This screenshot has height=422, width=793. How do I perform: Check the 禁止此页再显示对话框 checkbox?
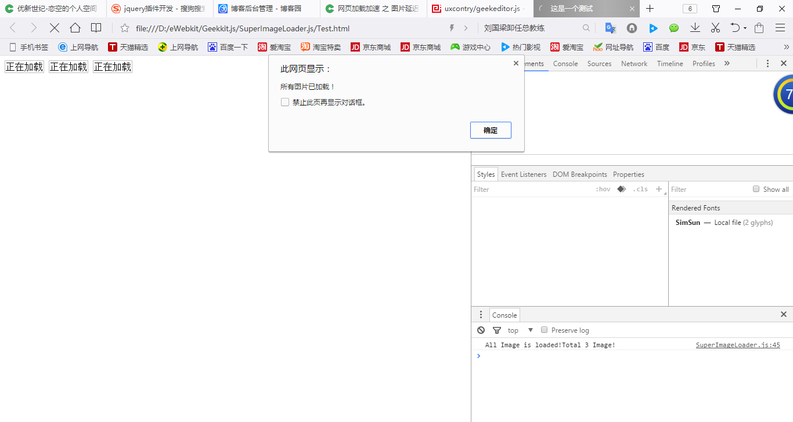coord(285,102)
